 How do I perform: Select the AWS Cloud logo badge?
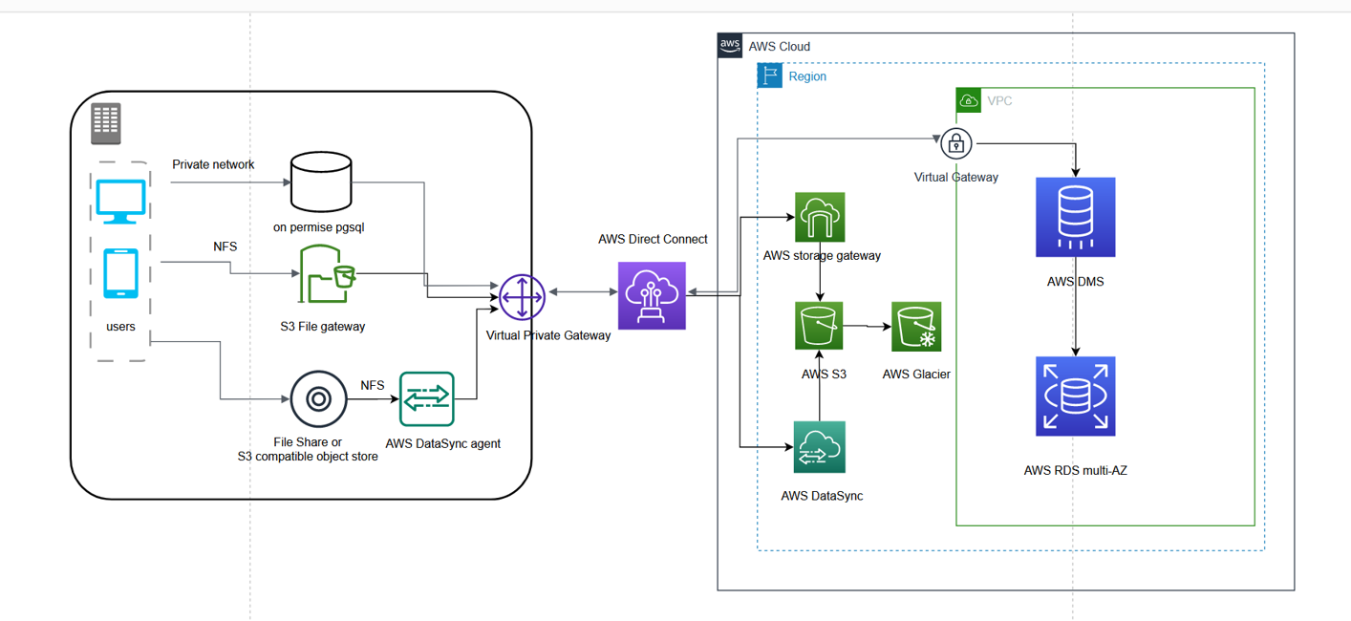(730, 46)
